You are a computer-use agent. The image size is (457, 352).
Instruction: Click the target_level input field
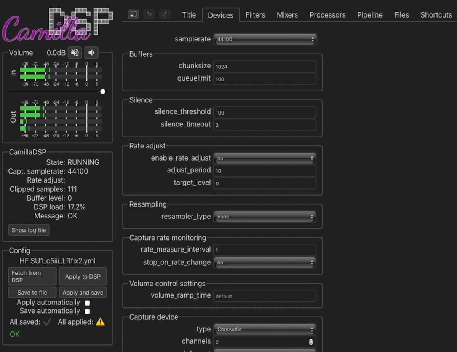coord(265,183)
